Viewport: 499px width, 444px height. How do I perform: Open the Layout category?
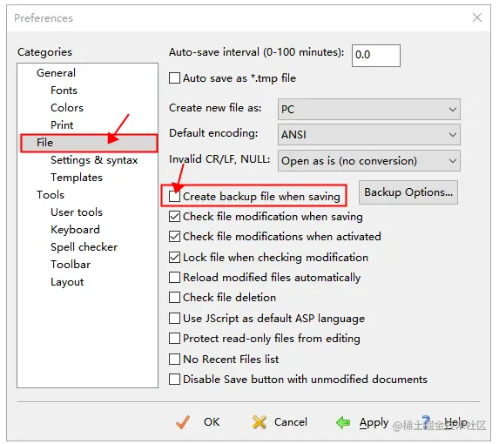(67, 282)
